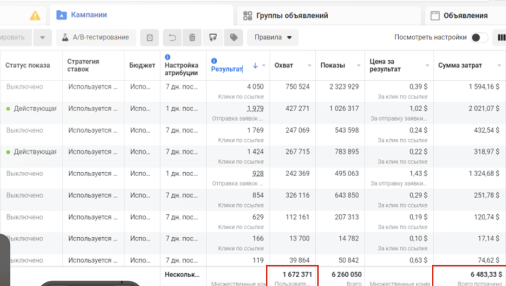Click result value 928 link
Image resolution: width=506 pixels, height=286 pixels.
click(x=258, y=174)
